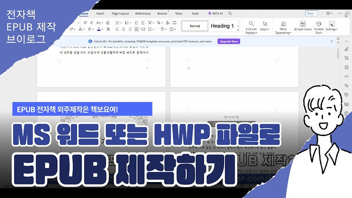
Task: Click the selection arrow icon in right sidebar
Action: [346, 58]
